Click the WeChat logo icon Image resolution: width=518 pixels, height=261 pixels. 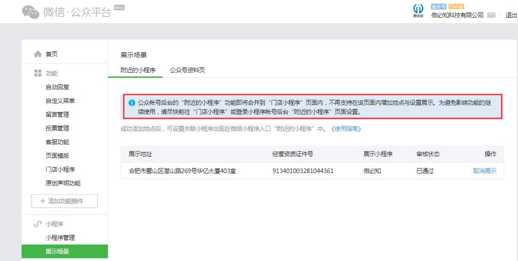click(x=31, y=12)
